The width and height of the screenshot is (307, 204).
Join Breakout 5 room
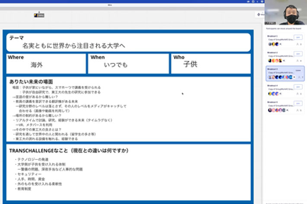pos(298,104)
